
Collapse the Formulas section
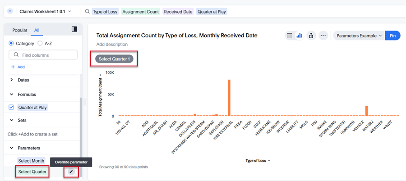(x=12, y=95)
